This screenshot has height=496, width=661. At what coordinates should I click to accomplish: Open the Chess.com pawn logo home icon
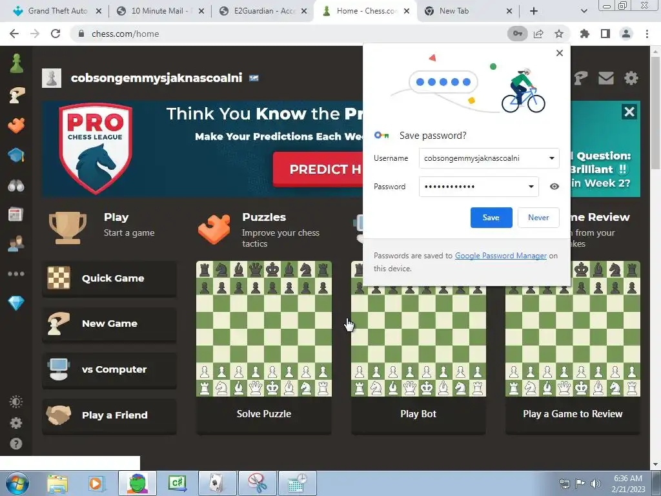pyautogui.click(x=16, y=64)
